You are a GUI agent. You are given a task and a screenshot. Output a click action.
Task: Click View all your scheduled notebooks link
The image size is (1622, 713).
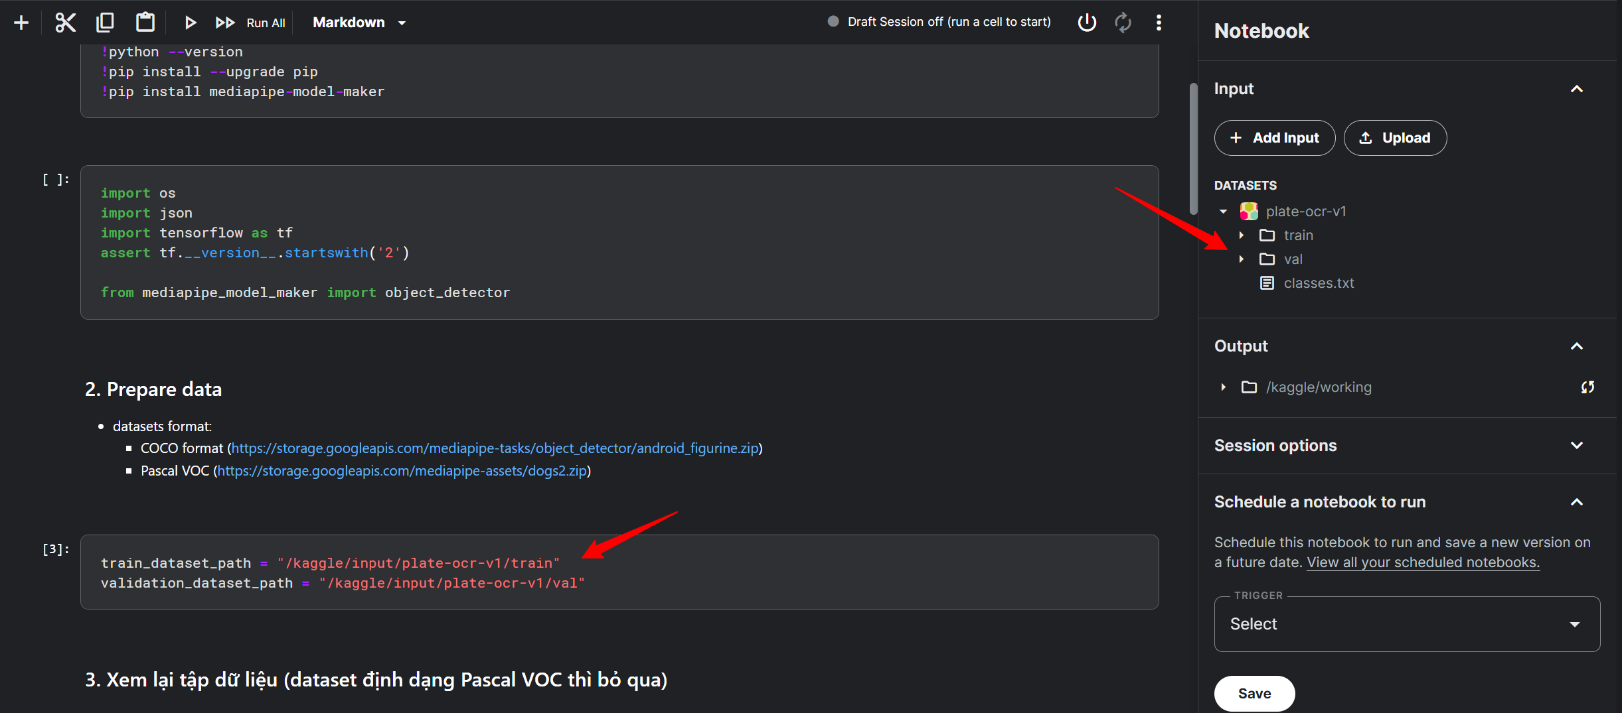(1423, 562)
